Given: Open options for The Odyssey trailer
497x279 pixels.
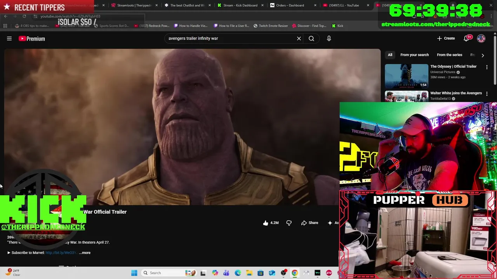Looking at the screenshot, I should (x=487, y=67).
